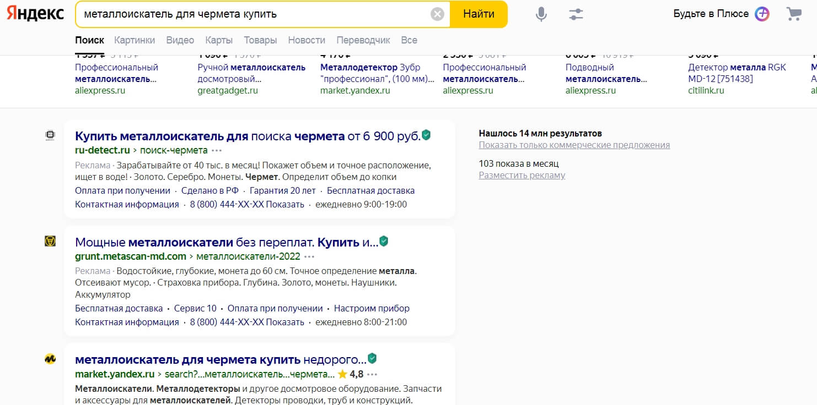Click the market.yandex.ru favicon
Viewport: 817px width, 405px height.
click(x=50, y=359)
